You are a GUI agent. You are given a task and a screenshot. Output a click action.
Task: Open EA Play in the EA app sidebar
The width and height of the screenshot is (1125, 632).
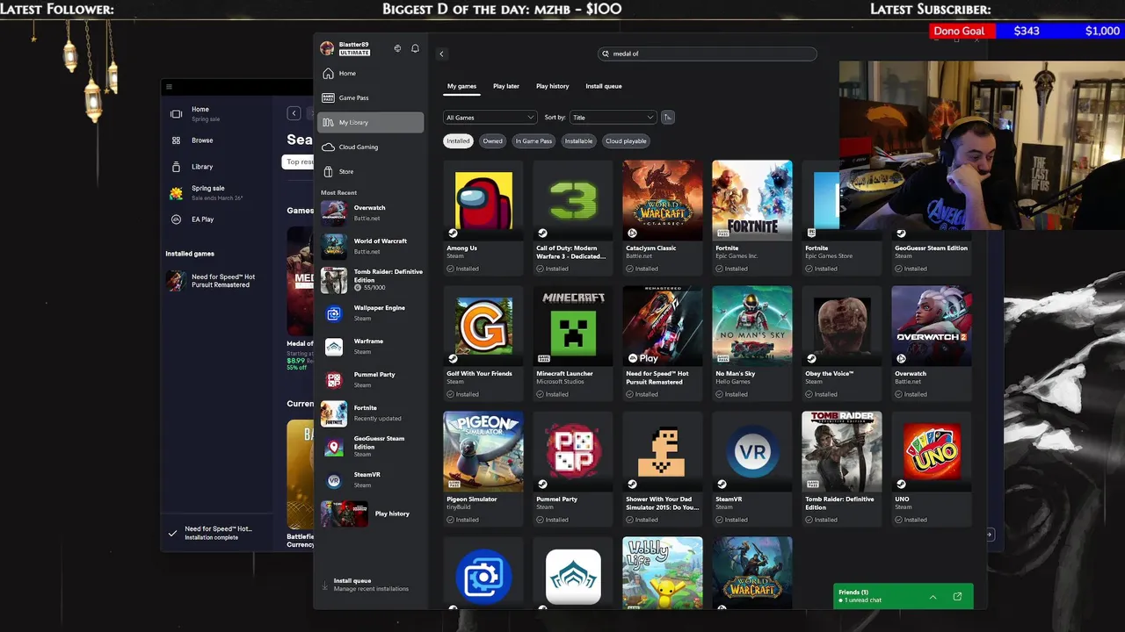pos(217,219)
